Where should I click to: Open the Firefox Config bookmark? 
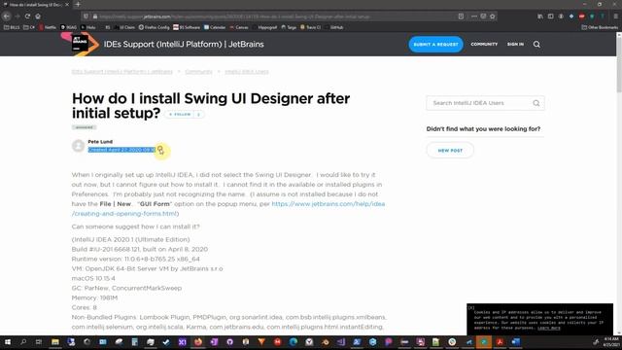point(154,27)
